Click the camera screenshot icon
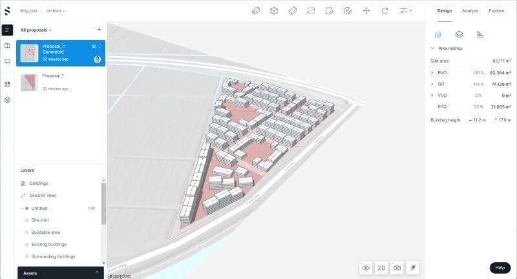Image resolution: width=517 pixels, height=279 pixels. tap(397, 267)
